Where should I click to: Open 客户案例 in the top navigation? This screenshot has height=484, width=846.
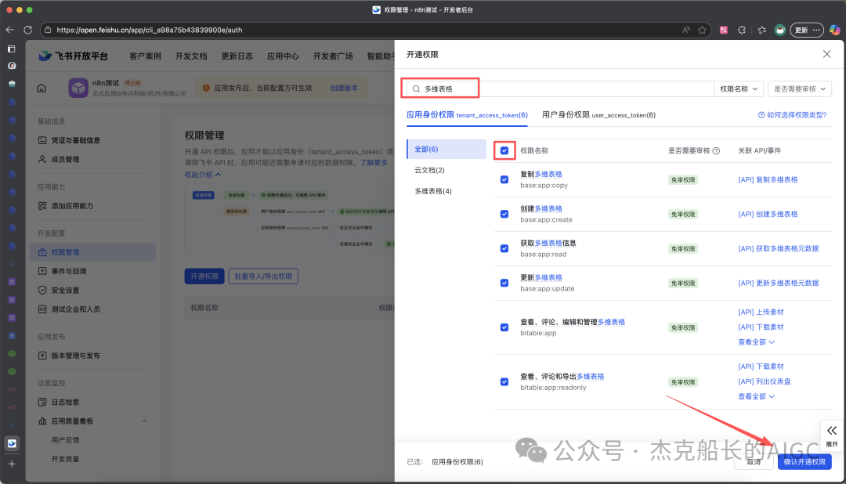[145, 56]
